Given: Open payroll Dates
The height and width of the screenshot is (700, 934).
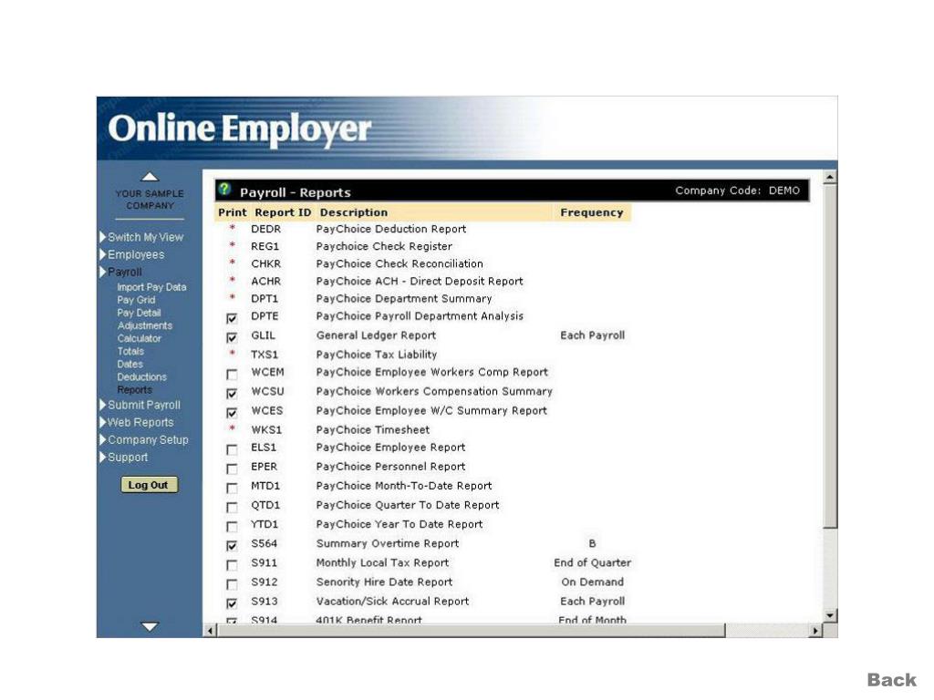Looking at the screenshot, I should (130, 364).
